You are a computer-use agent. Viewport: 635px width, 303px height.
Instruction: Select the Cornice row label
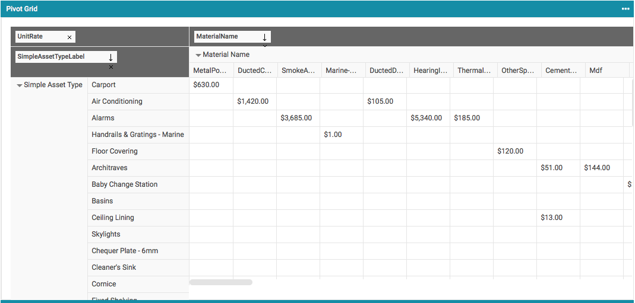click(138, 284)
